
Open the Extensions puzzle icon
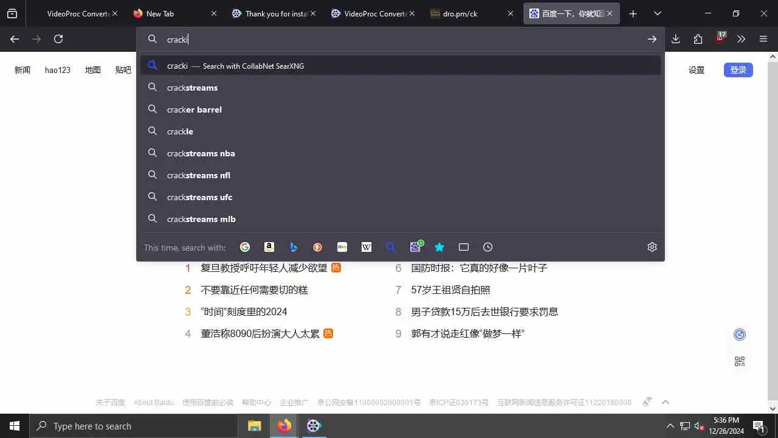tap(698, 39)
